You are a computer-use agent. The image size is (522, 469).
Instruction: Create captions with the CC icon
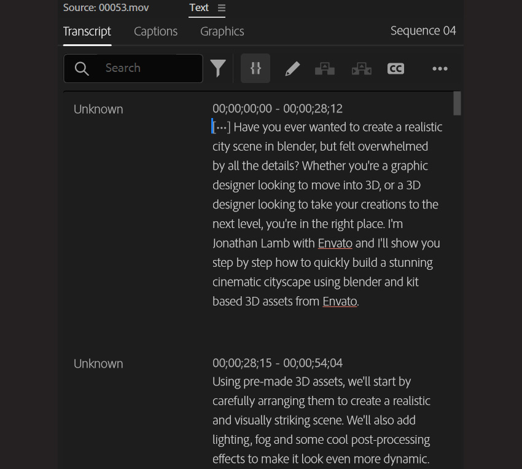click(x=395, y=69)
